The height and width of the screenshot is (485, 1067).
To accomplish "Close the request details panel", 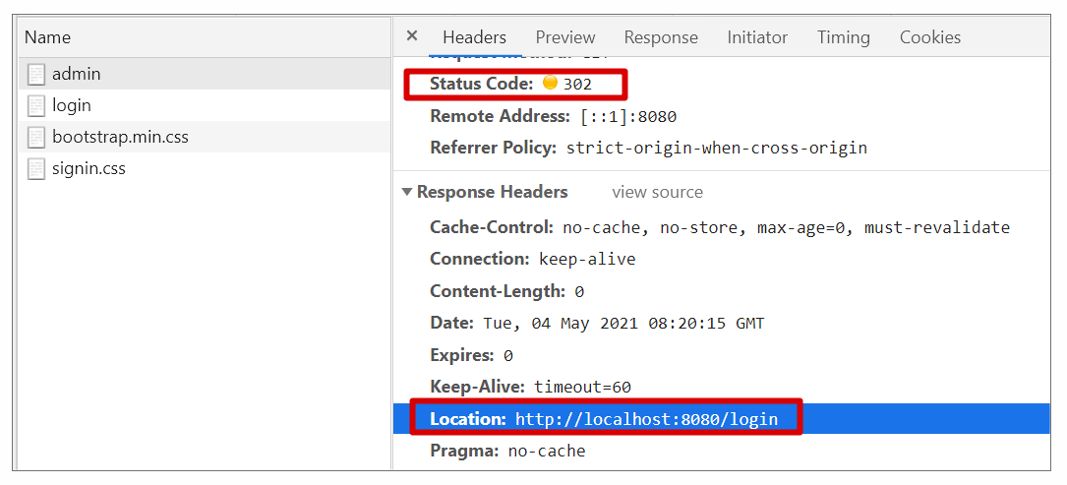I will coord(412,36).
